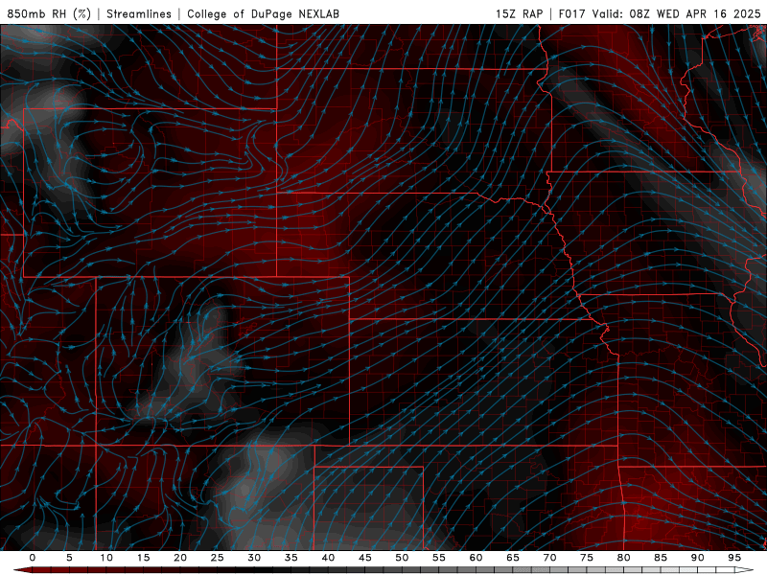Screen dimensions: 767x575
Task: Click the 95 value on the color scale
Action: 734,558
